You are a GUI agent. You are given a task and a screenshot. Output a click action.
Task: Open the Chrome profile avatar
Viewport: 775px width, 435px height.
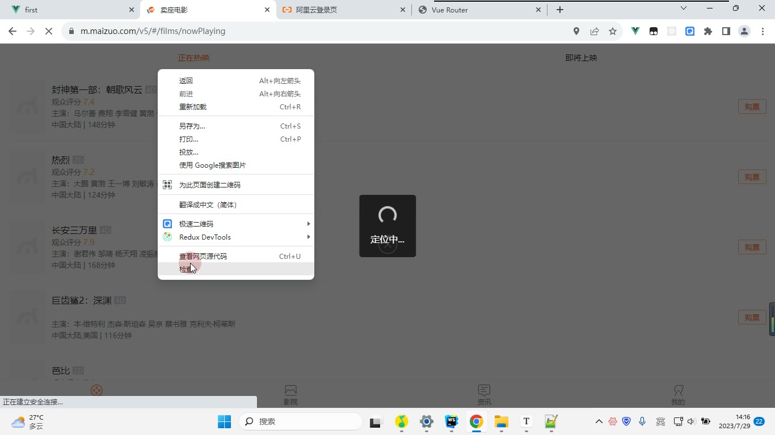[x=744, y=32]
